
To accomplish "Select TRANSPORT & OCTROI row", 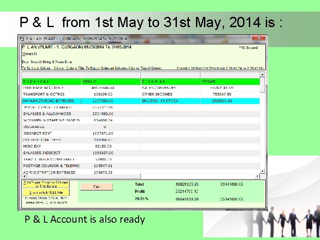I will 81,94.
